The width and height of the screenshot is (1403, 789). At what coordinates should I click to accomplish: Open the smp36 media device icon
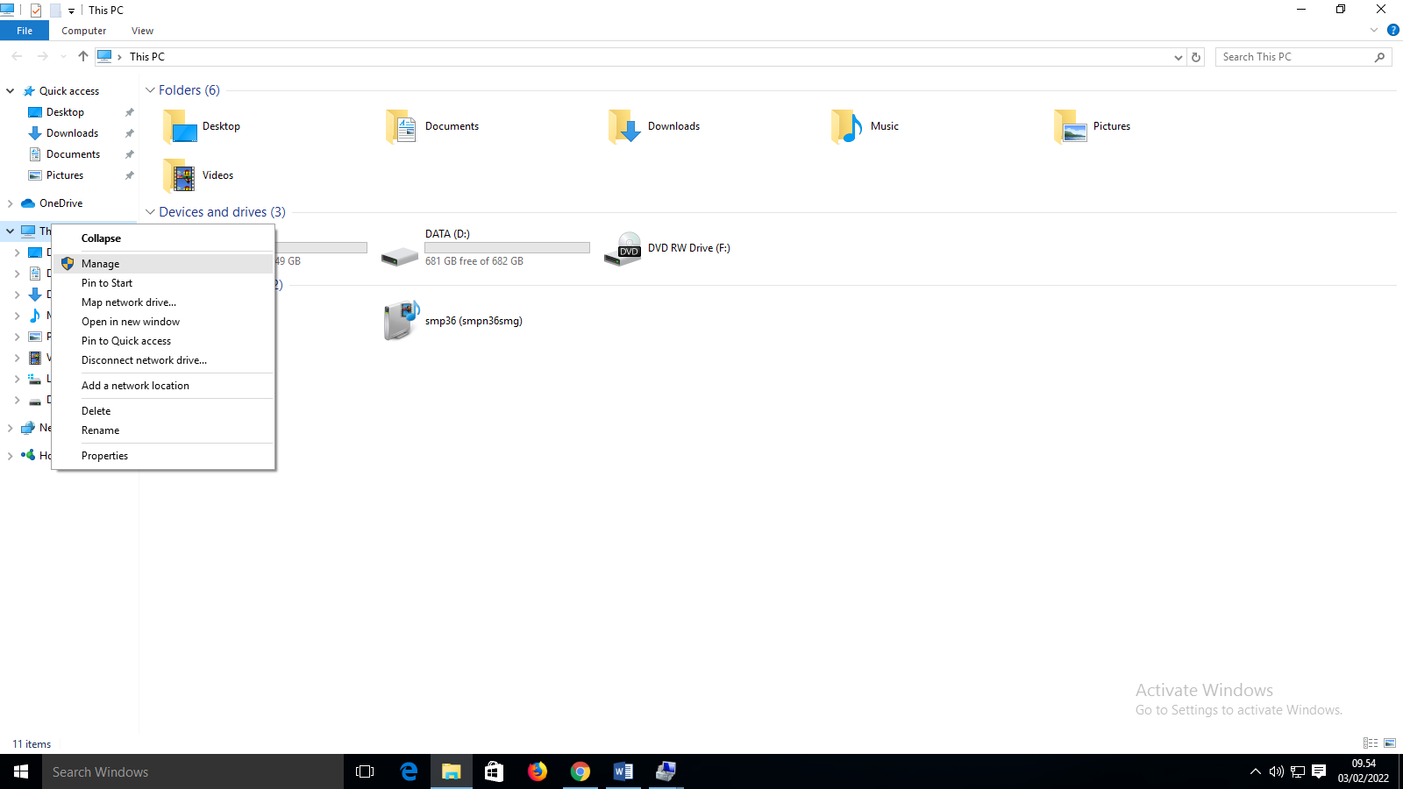pyautogui.click(x=402, y=321)
